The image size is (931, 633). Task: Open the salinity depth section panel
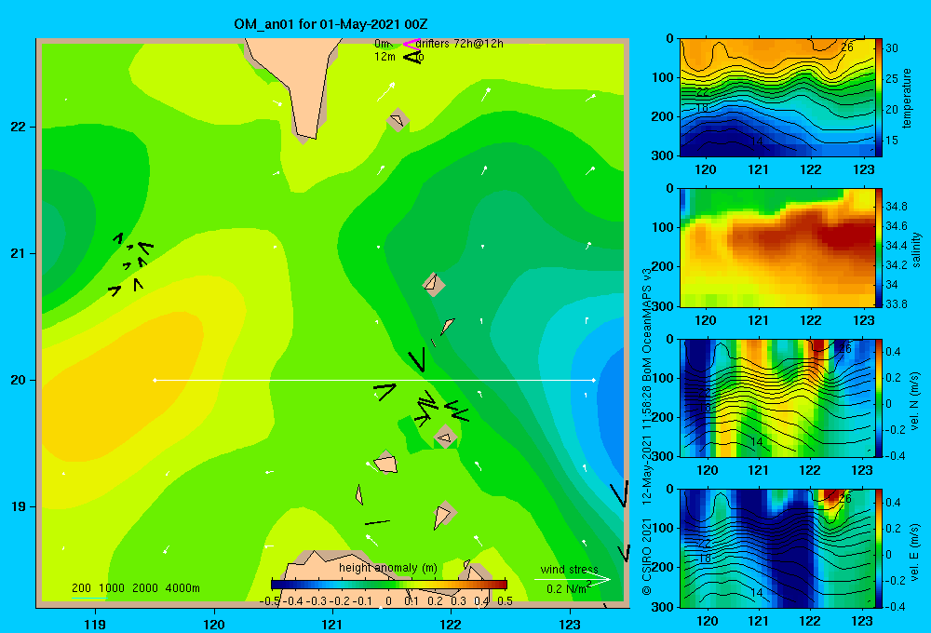776,248
